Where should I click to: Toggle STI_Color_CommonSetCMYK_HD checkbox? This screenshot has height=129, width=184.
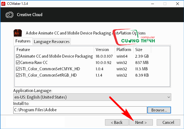(x=18, y=69)
